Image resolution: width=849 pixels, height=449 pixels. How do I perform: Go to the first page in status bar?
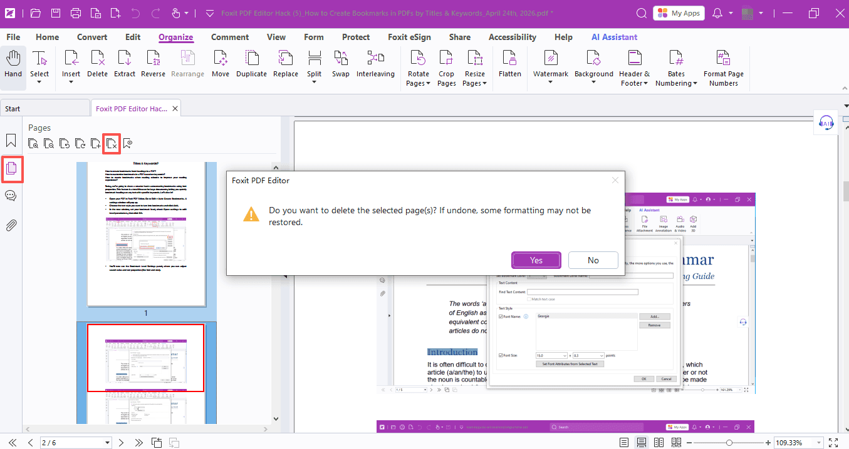point(13,443)
